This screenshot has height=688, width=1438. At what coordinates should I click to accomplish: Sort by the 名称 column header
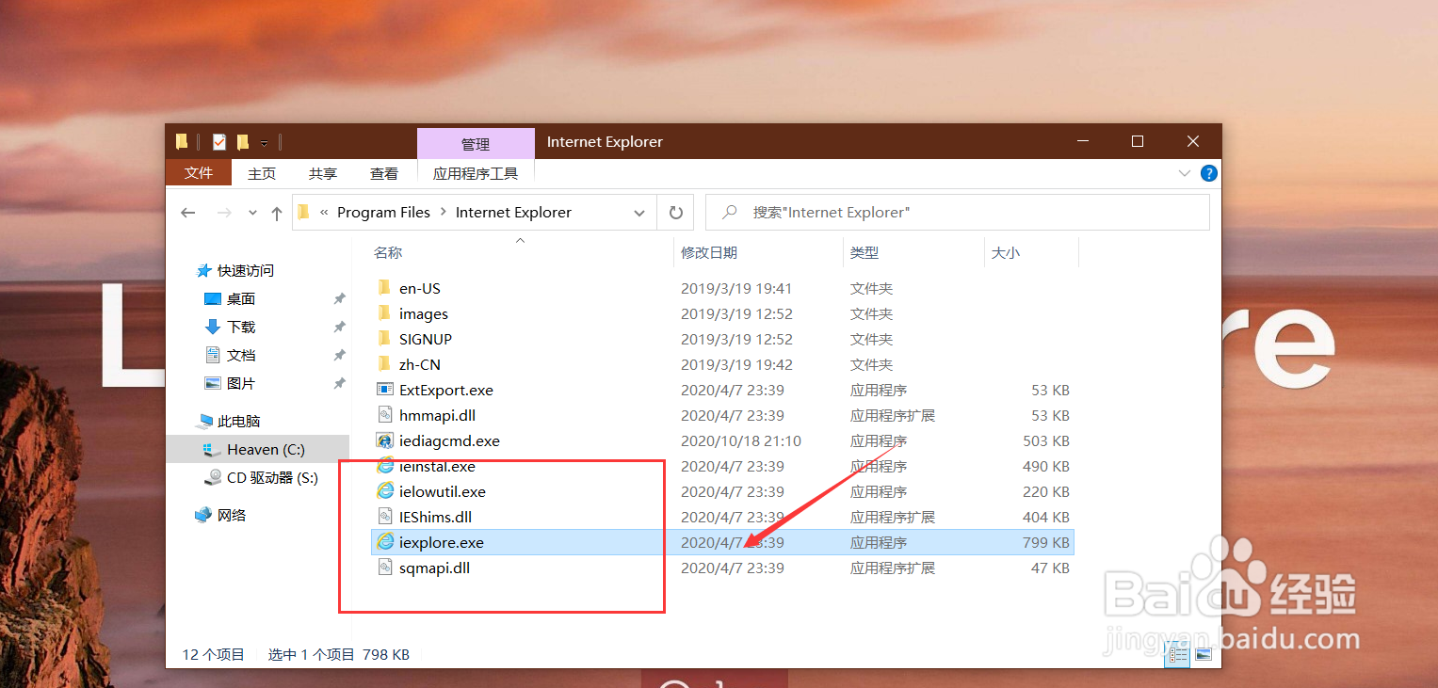[388, 253]
